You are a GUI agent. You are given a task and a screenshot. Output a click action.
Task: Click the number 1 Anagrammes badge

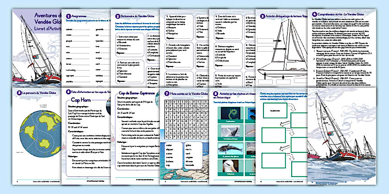[x=69, y=16]
